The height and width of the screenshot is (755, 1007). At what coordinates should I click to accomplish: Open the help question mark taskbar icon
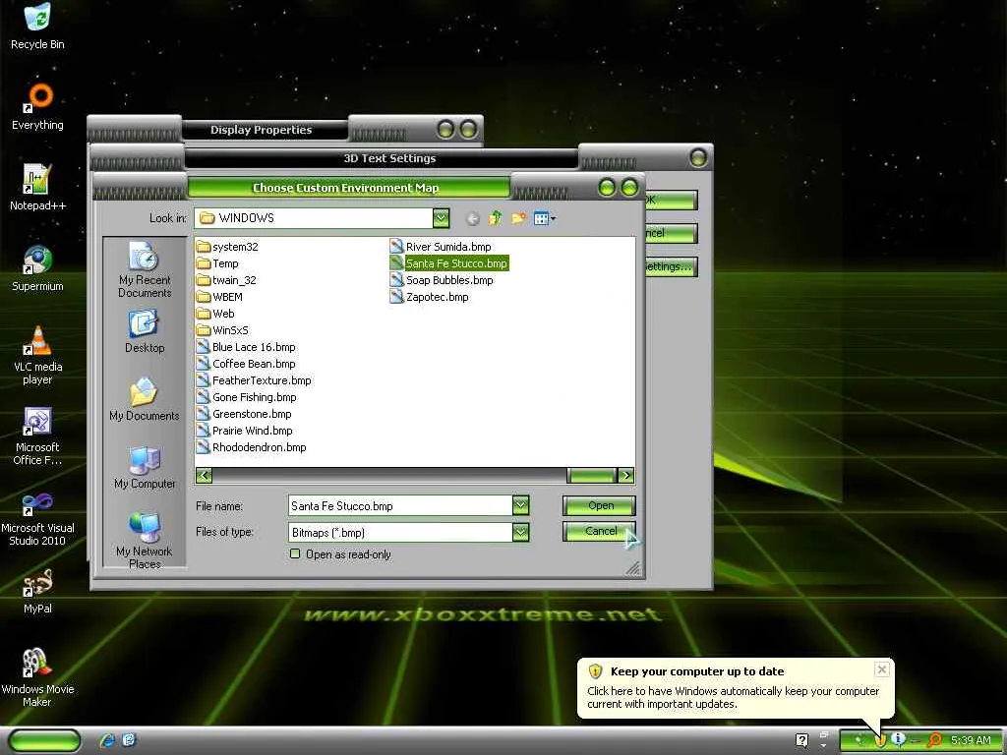[x=801, y=740]
